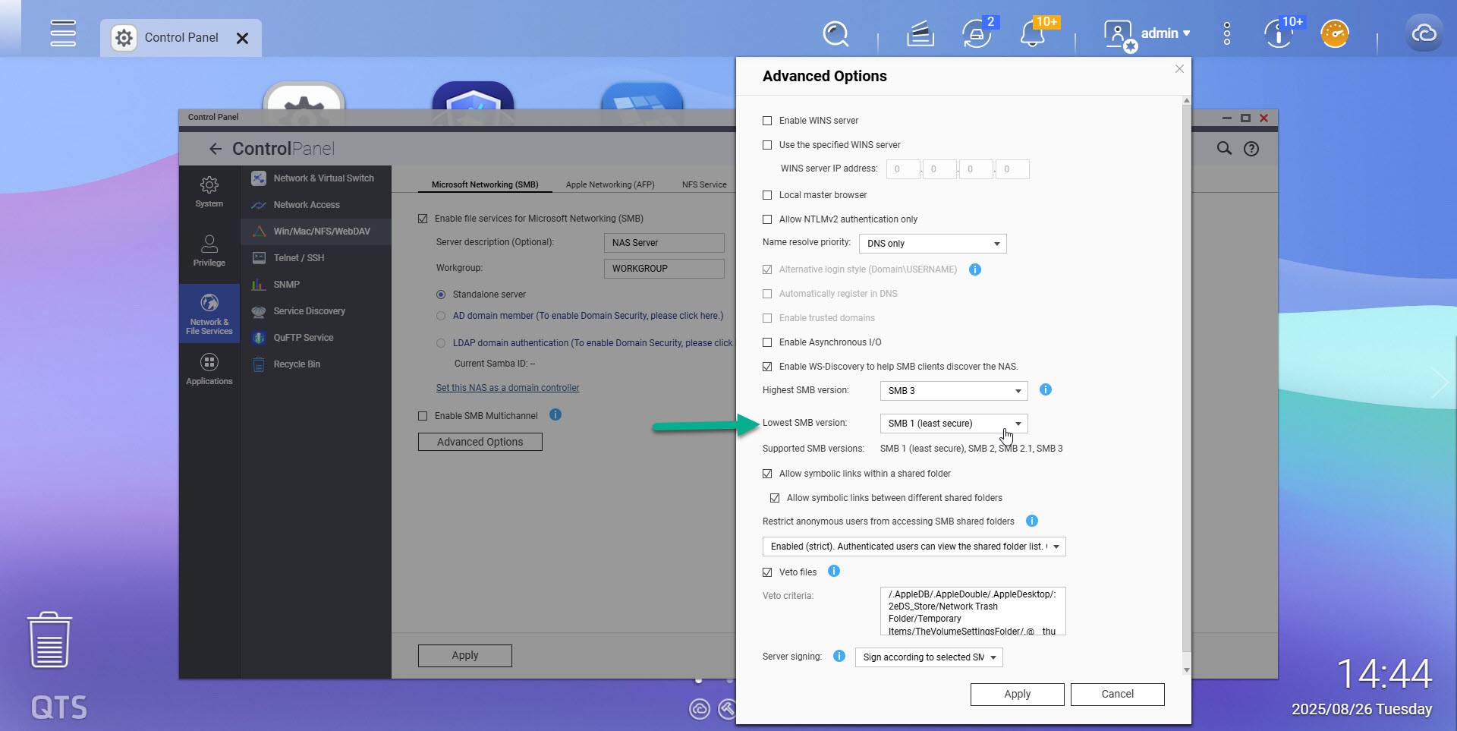Viewport: 1457px width, 731px height.
Task: Open the myQNAPcloud icon in top bar
Action: [x=1424, y=33]
